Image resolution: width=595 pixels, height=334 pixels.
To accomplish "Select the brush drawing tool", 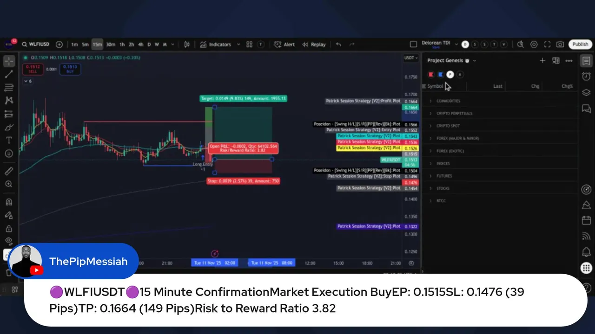I will pos(9,127).
